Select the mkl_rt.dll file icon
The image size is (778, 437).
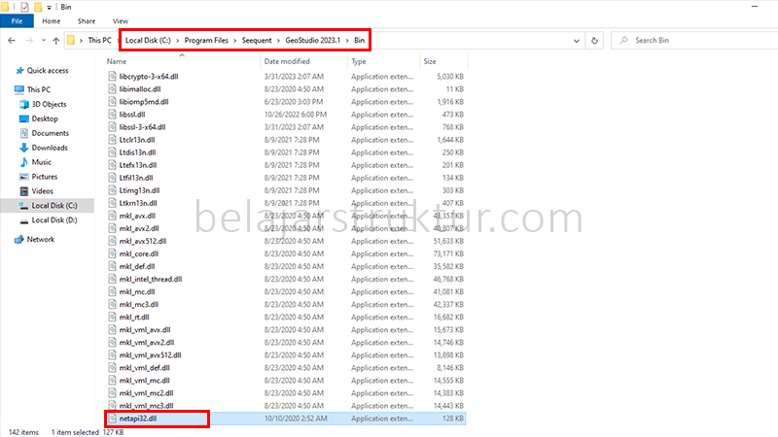click(112, 318)
